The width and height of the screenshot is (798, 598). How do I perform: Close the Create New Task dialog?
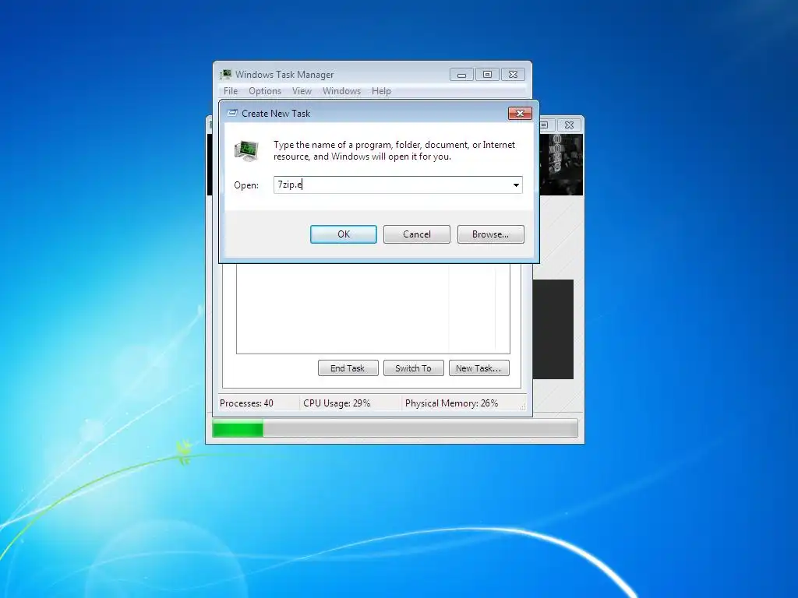pyautogui.click(x=520, y=114)
